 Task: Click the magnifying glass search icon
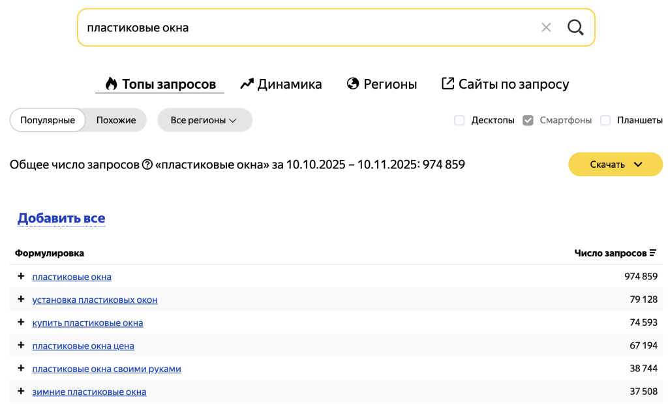click(x=575, y=27)
